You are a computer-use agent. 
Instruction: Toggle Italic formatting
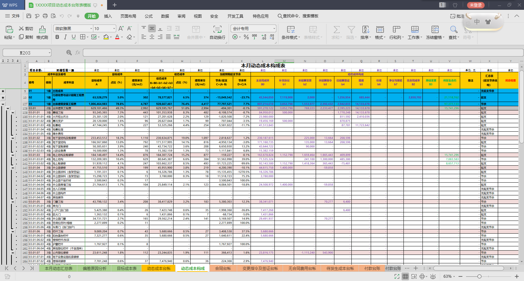[x=65, y=37]
